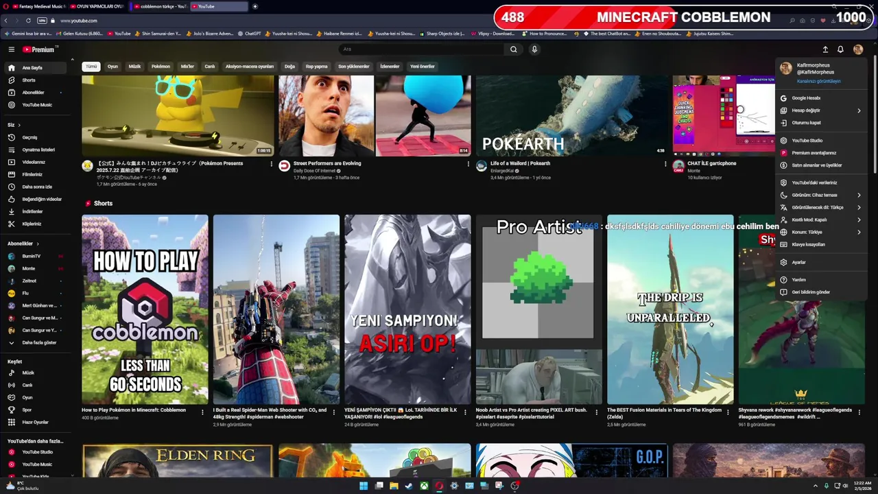878x494 pixels.
Task: Select the Tümü filter chip
Action: click(x=91, y=67)
